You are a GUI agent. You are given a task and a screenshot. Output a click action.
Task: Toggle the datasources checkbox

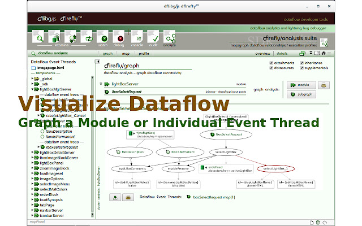[x=271, y=68]
